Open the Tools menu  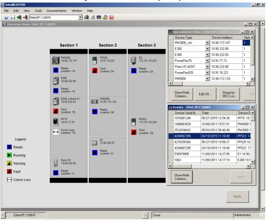pos(38,11)
